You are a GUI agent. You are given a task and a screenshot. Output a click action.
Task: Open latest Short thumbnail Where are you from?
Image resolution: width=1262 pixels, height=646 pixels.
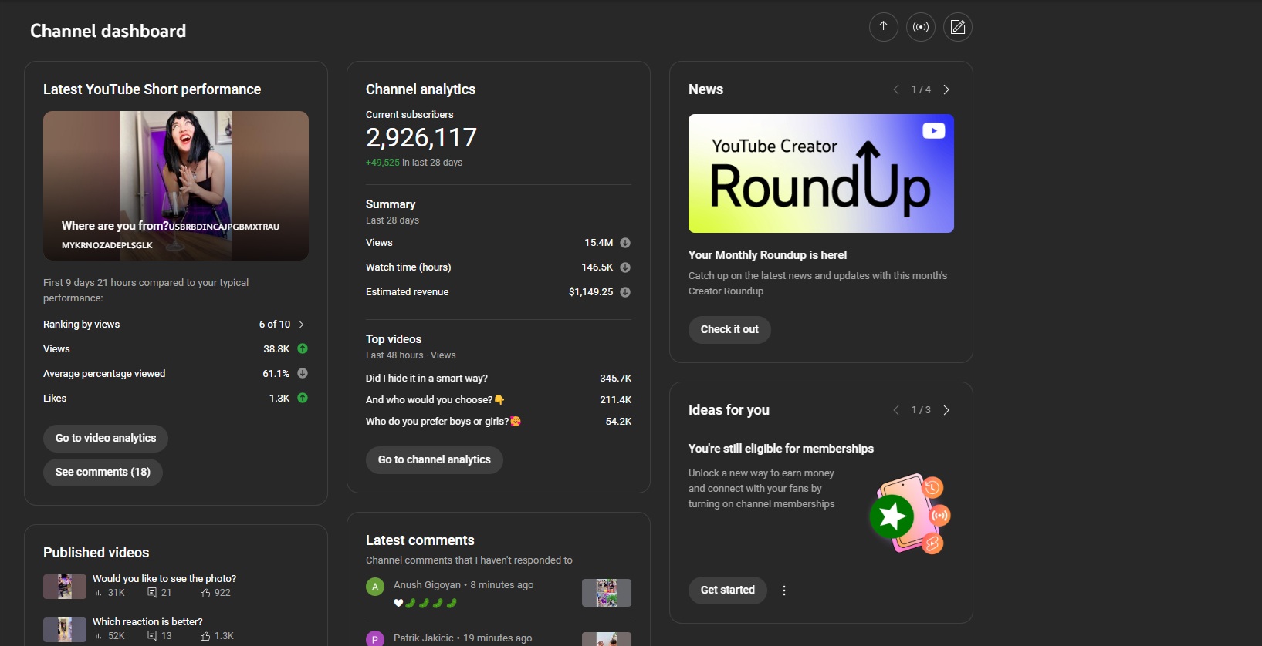pyautogui.click(x=176, y=186)
